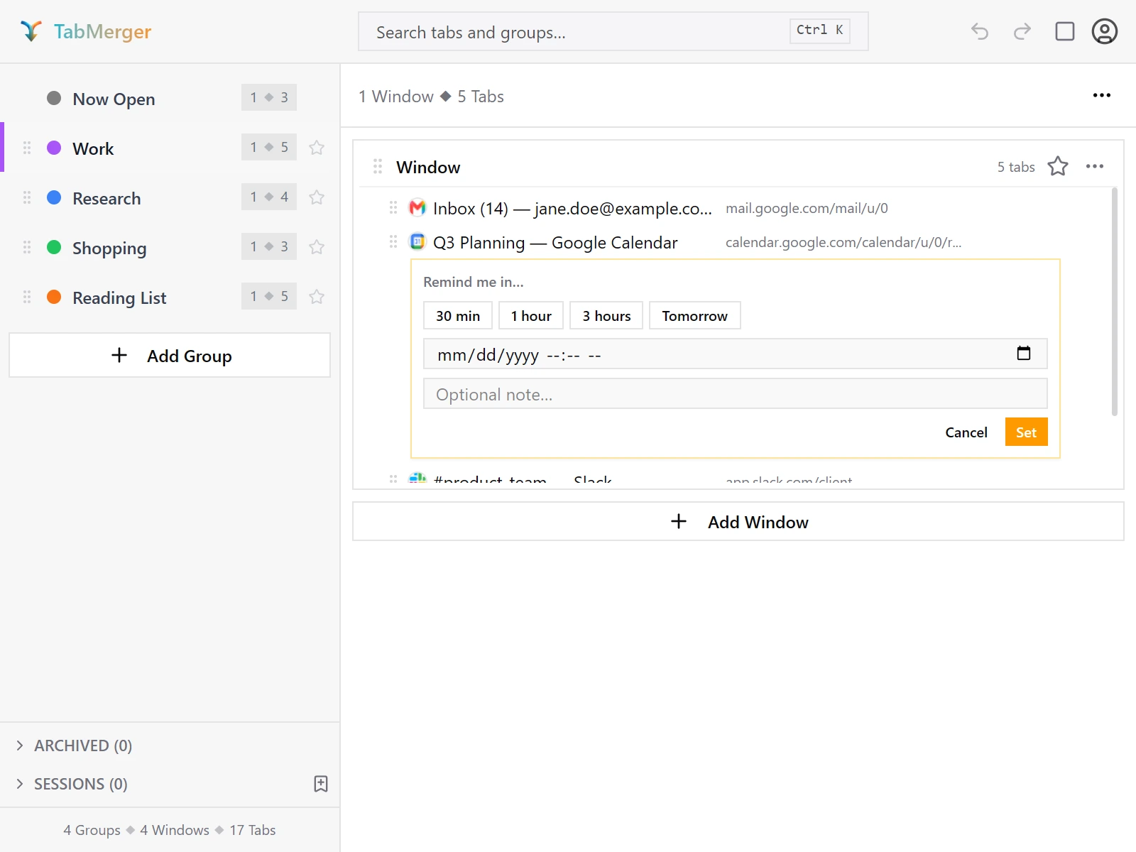Click the footer 4 Groups 17 Tabs summary
The width and height of the screenshot is (1136, 852).
click(170, 830)
